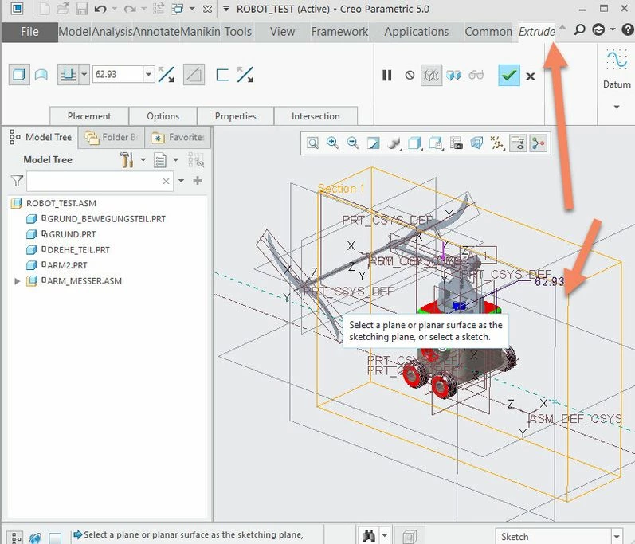Select the no preview icon

pos(410,76)
